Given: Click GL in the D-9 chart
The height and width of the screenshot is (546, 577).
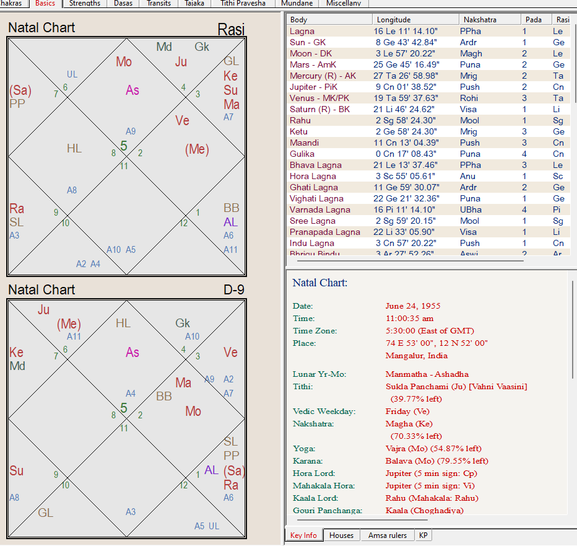Looking at the screenshot, I should pos(46,513).
